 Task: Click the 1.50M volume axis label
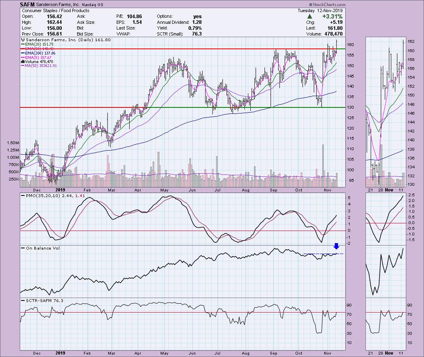[x=13, y=143]
